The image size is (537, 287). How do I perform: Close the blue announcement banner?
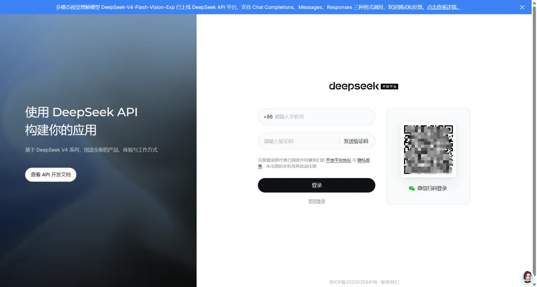(522, 7)
